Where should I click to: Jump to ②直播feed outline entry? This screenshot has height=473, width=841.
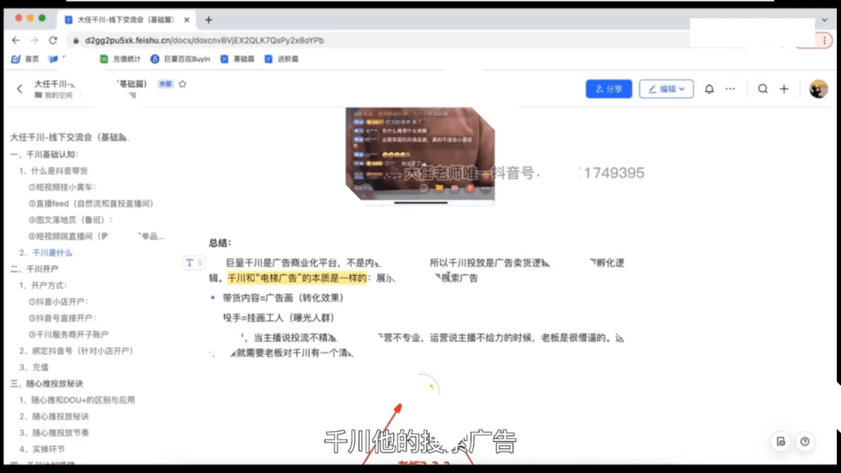pos(91,204)
